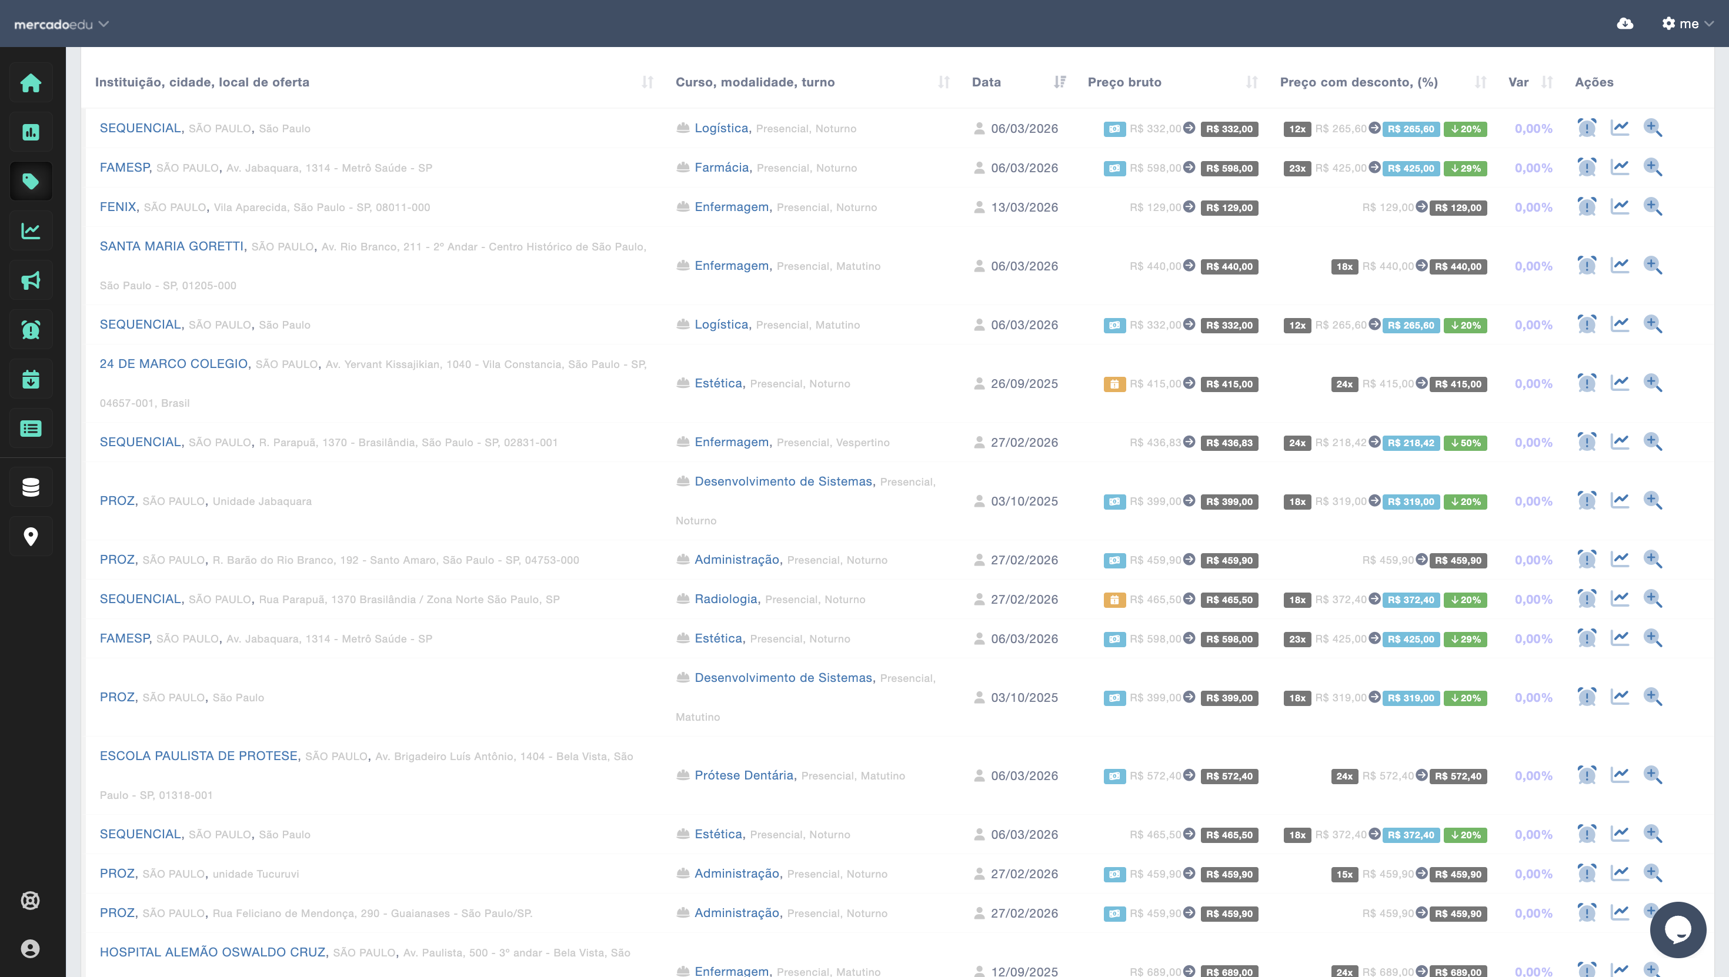Screen dimensions: 1729x977
Task: Zoom details for SEQUENCIAL Enfermagem Vespertino row
Action: point(1653,441)
